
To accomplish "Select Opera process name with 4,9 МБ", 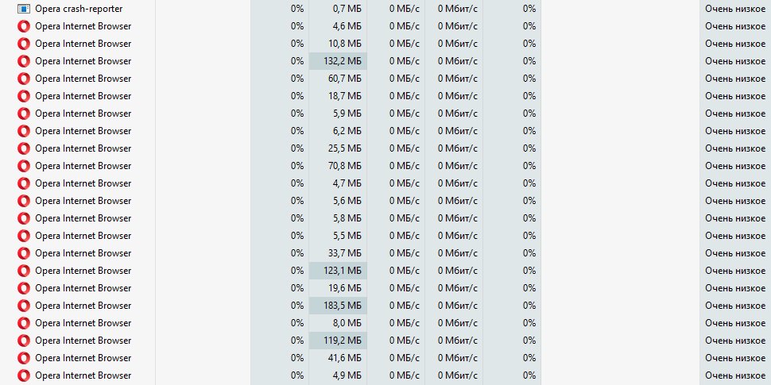I will [83, 375].
